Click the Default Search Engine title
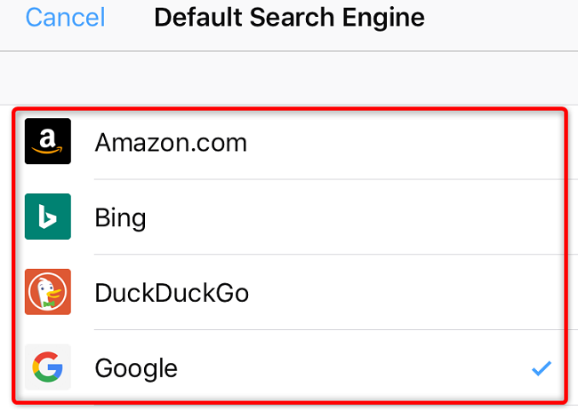The width and height of the screenshot is (578, 410). pyautogui.click(x=289, y=17)
